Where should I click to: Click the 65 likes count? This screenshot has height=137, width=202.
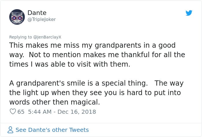click(x=21, y=112)
